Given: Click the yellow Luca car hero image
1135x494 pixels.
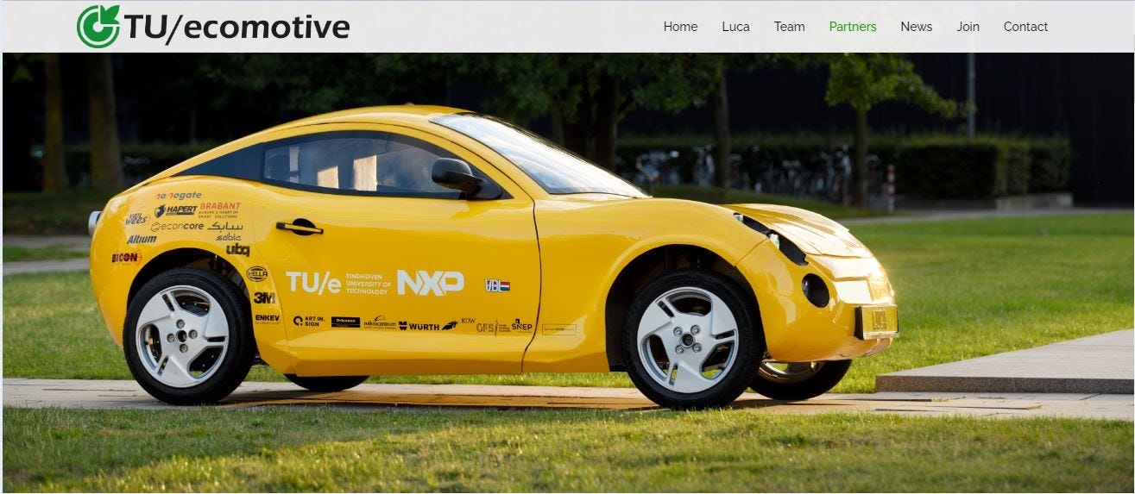Looking at the screenshot, I should coord(568,272).
